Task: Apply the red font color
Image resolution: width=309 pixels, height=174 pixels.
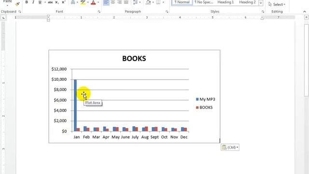Action: (x=93, y=2)
